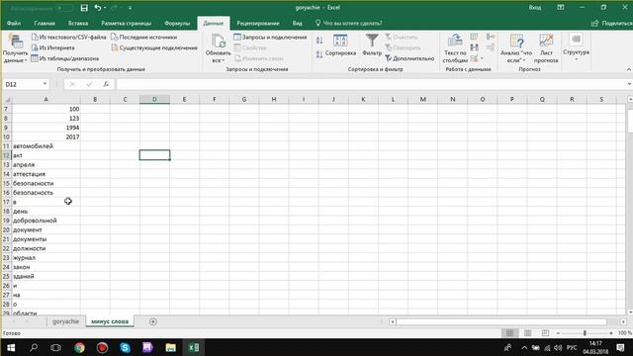
Task: Click into the formula bar input
Action: [x=371, y=84]
